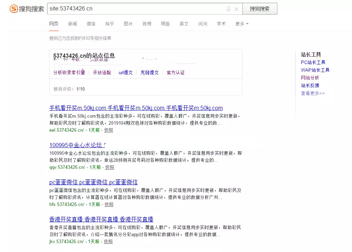The image size is (352, 252).
Task: Click the eel.53743426.cn/ green URL
Action: point(67,130)
